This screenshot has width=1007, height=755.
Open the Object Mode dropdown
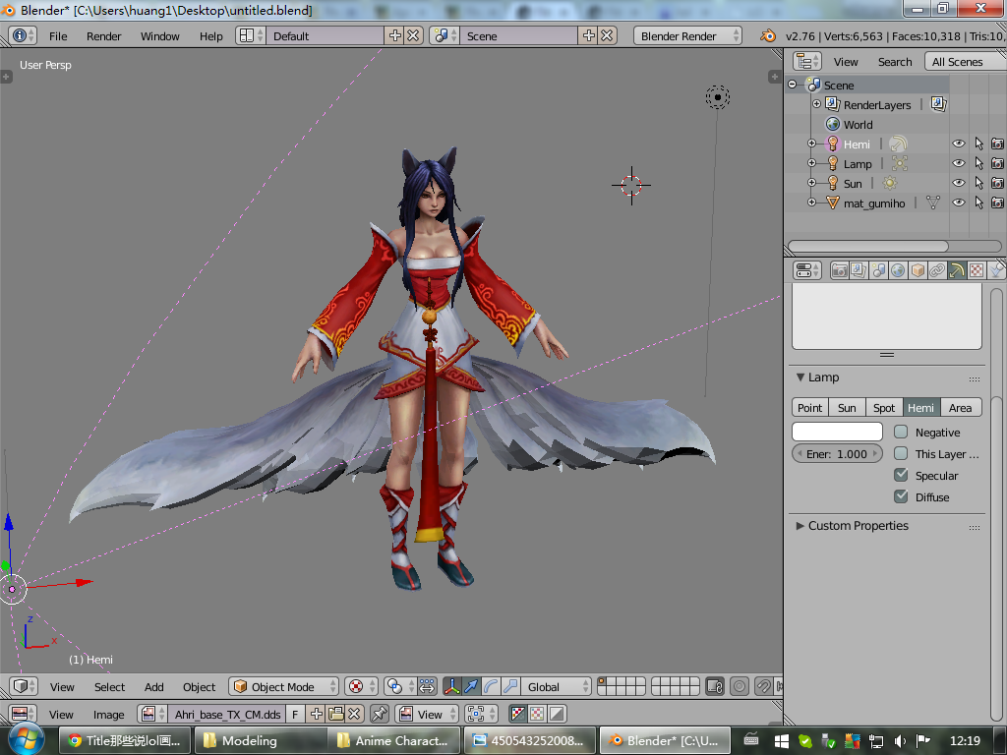click(284, 686)
